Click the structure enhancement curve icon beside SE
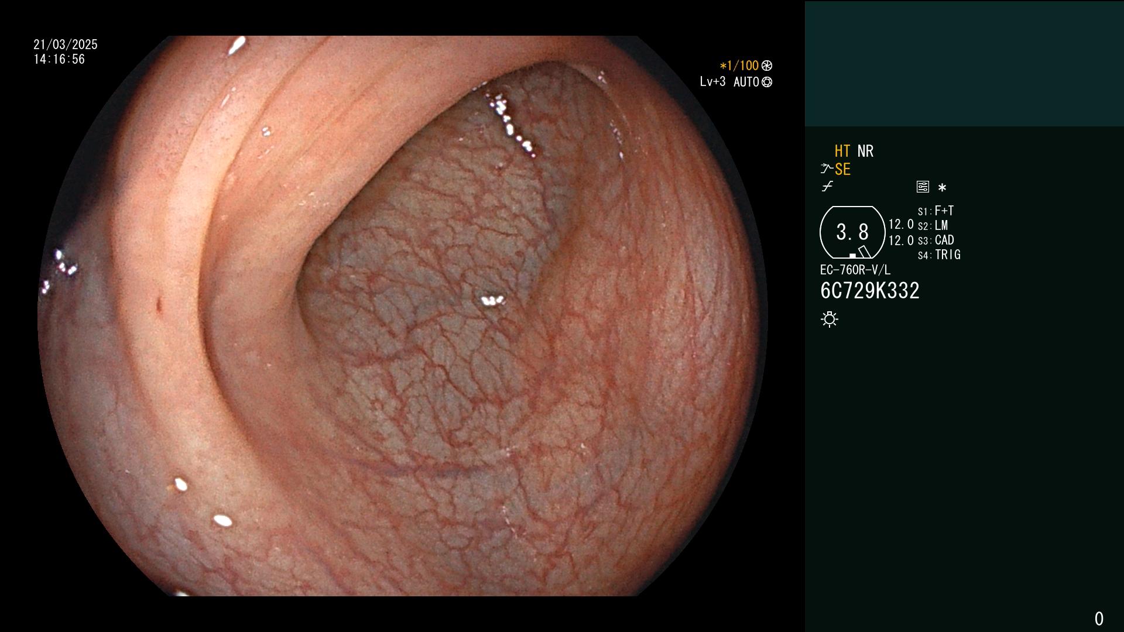Image resolution: width=1124 pixels, height=632 pixels. (827, 169)
